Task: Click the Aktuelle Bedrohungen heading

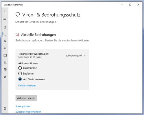Action: [x=38, y=35]
